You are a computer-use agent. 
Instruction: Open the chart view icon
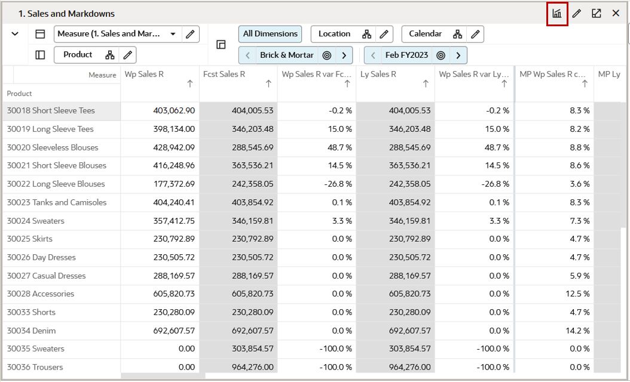coord(557,14)
